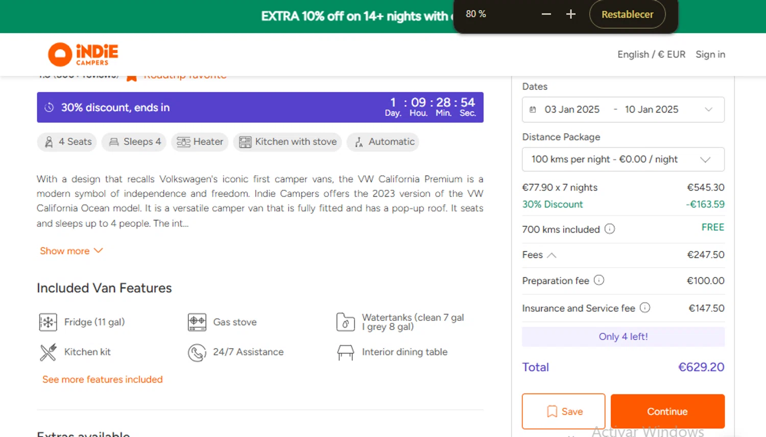Click the Sleeps 4 bed icon
Viewport: 766px width, 437px height.
(x=114, y=142)
